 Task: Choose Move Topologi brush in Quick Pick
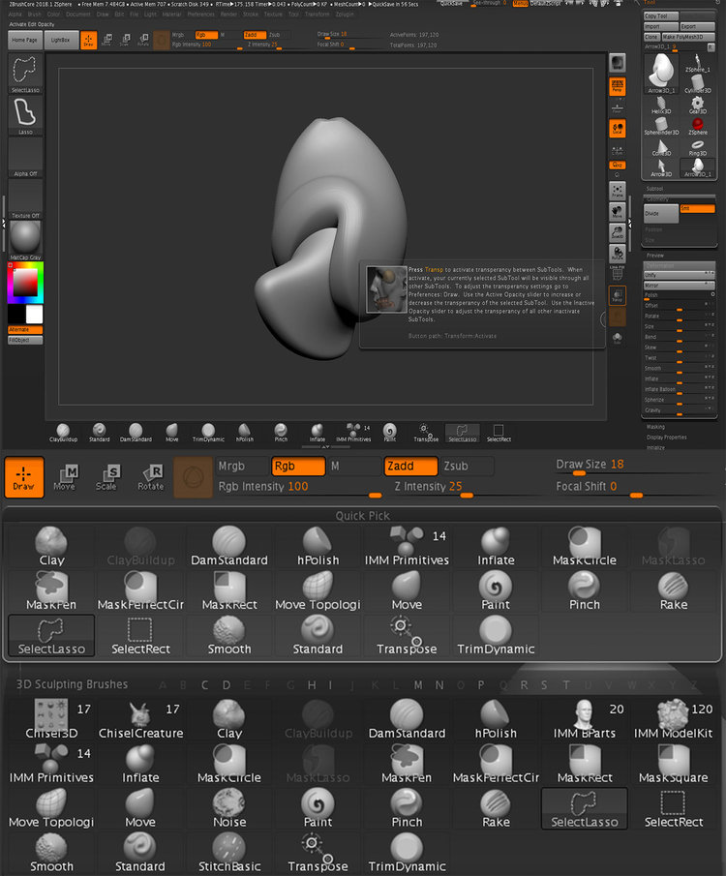point(318,591)
